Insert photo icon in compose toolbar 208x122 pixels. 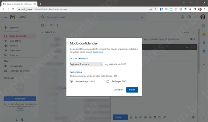[x=155, y=117]
